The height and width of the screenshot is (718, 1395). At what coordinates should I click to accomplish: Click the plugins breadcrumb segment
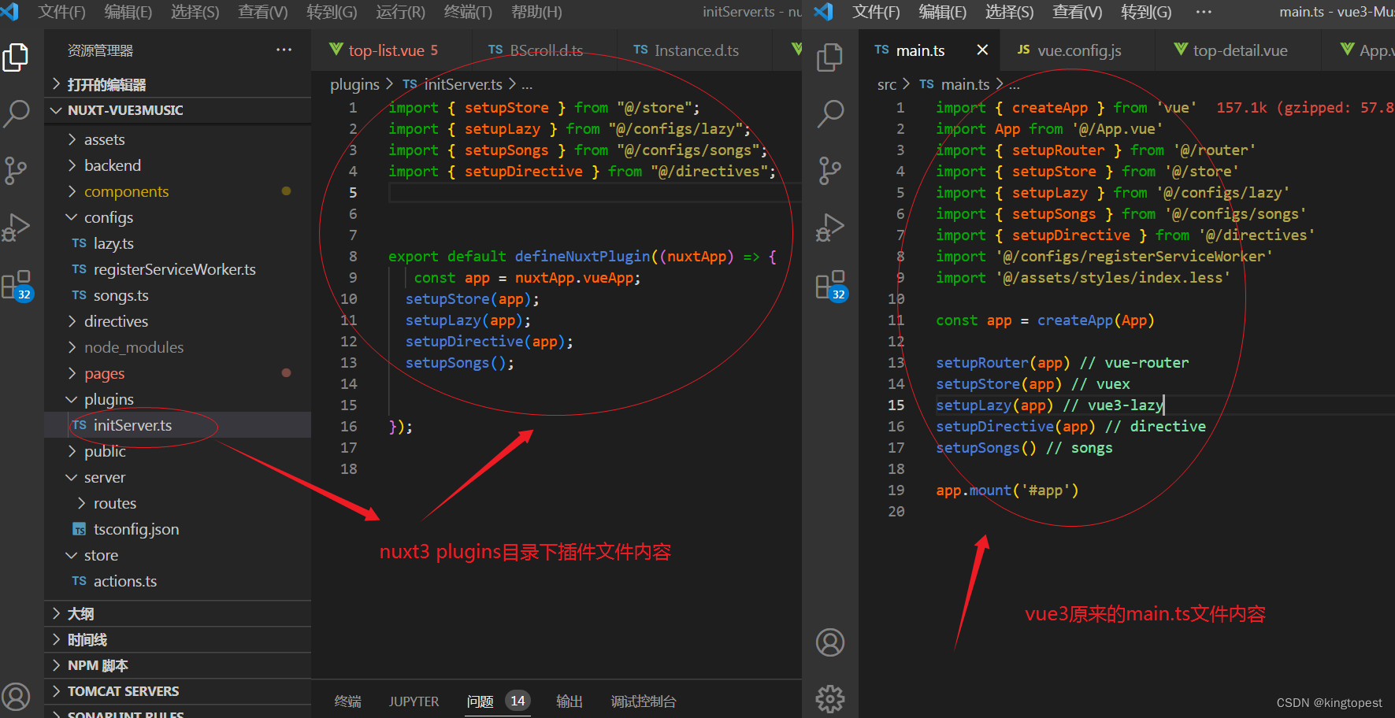pos(354,84)
